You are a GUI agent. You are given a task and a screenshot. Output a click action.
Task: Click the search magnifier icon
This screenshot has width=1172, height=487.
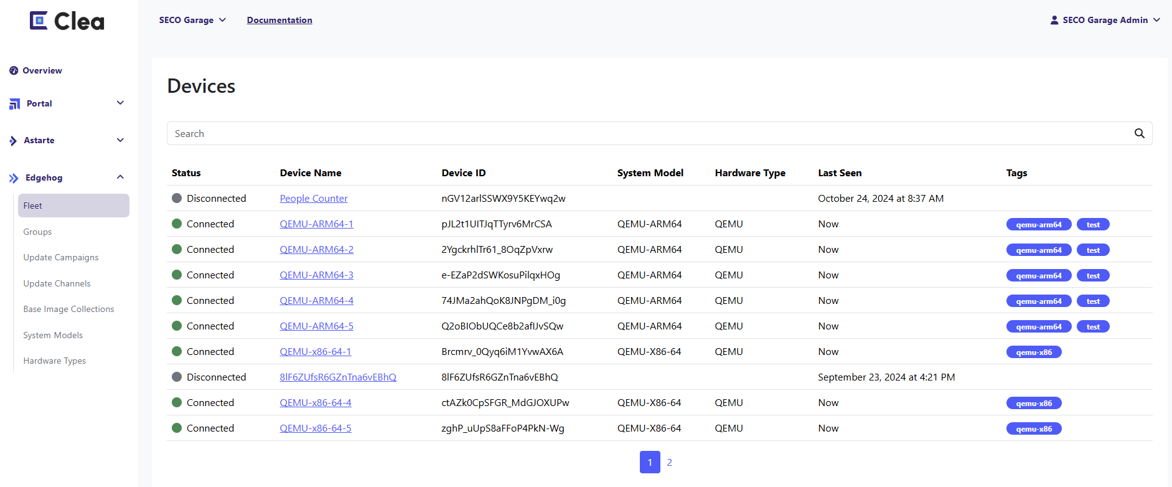click(1139, 133)
